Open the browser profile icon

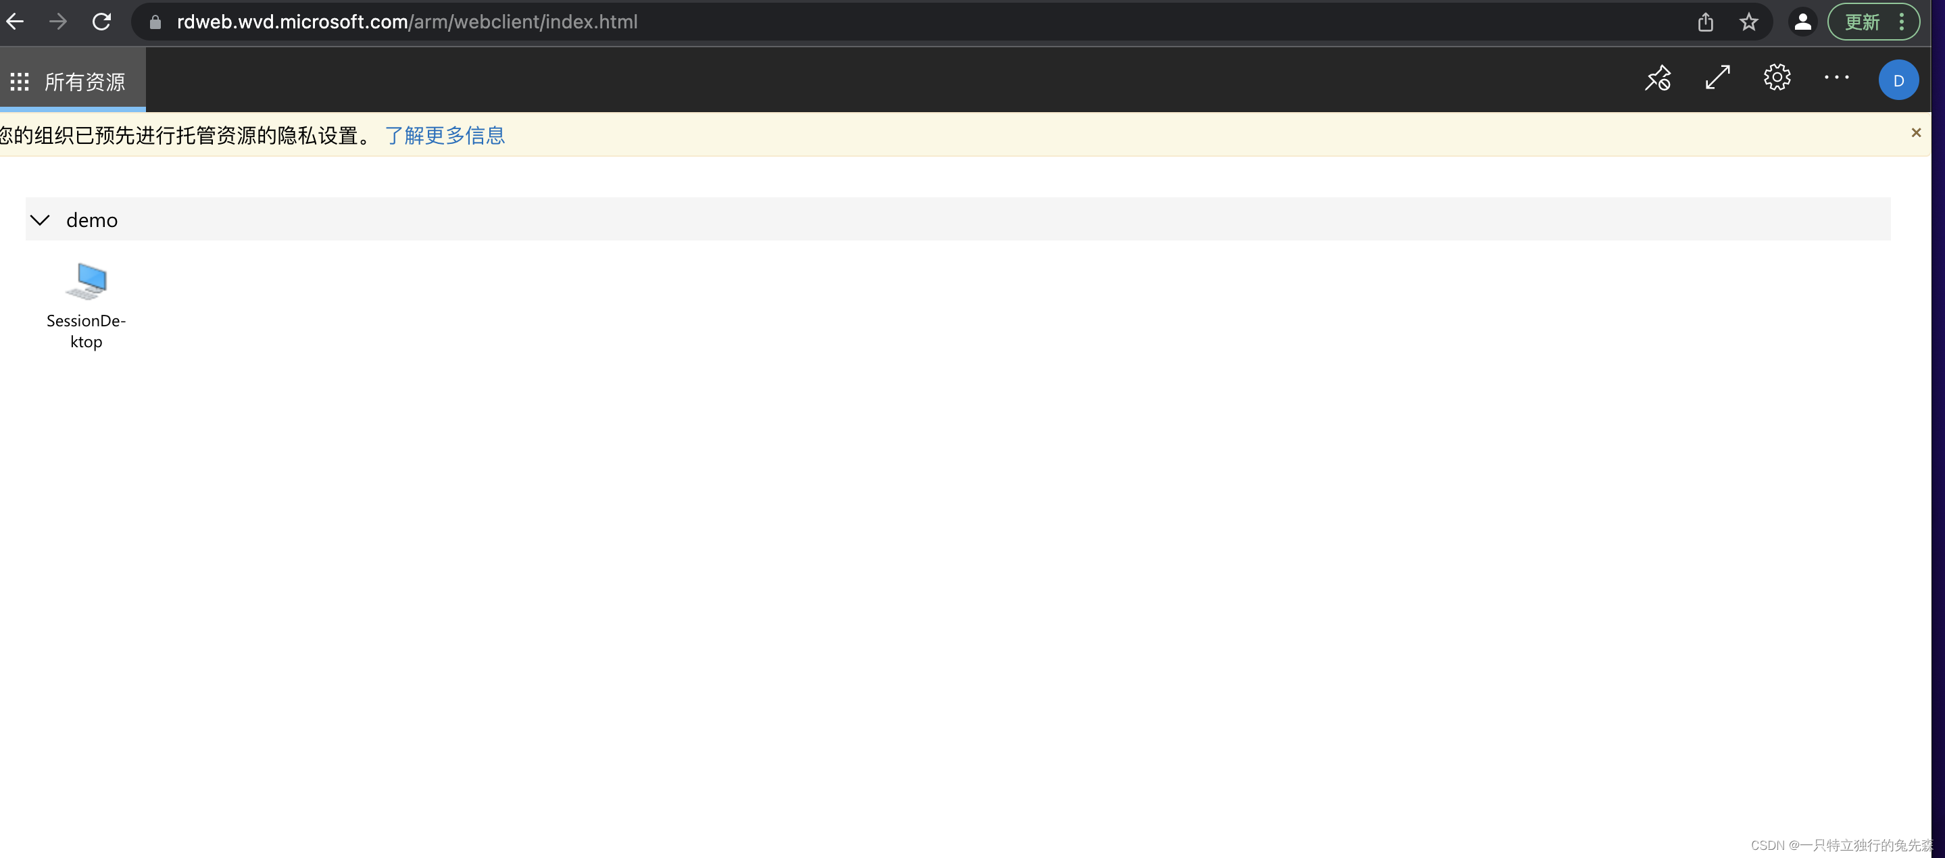tap(1802, 22)
